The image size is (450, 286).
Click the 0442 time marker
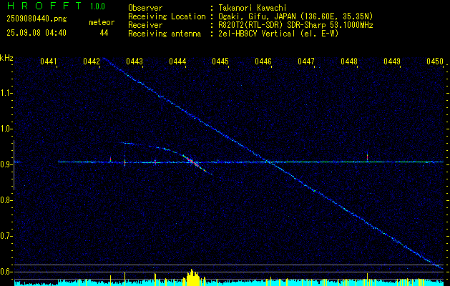(x=92, y=61)
